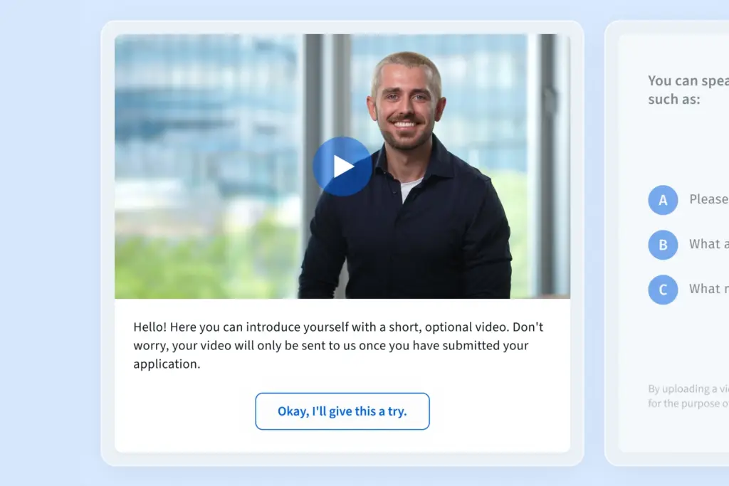The width and height of the screenshot is (729, 486).
Task: Click the "Please" text beside option A
Action: 708,199
